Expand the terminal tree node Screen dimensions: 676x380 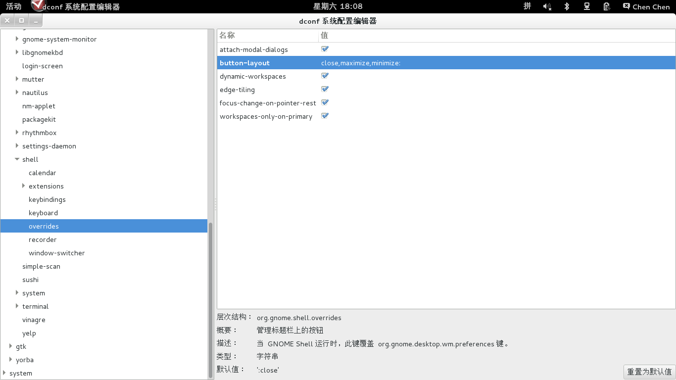(17, 306)
